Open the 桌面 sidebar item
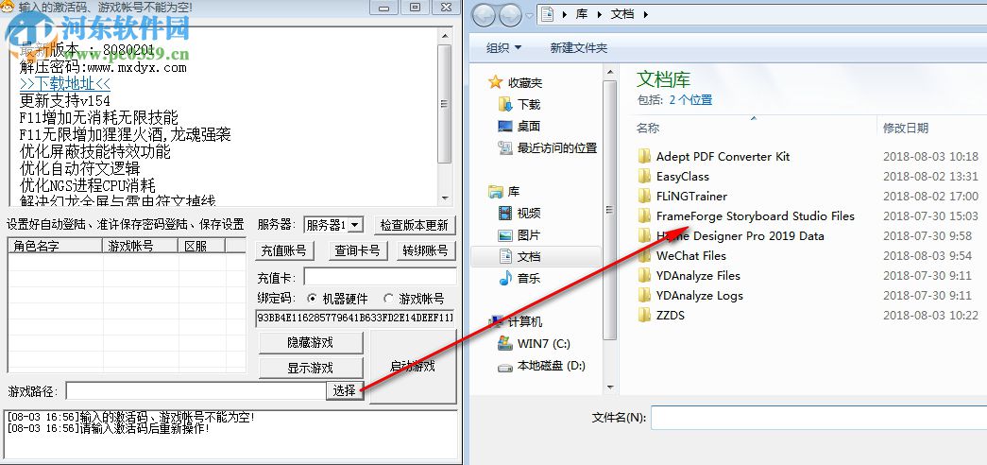The height and width of the screenshot is (465, 987). pyautogui.click(x=529, y=126)
